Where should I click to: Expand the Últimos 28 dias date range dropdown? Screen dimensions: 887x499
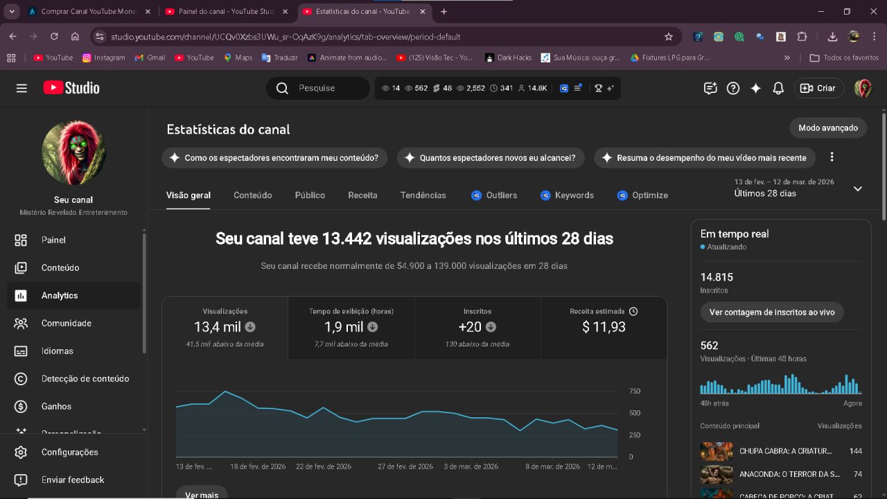[857, 189]
